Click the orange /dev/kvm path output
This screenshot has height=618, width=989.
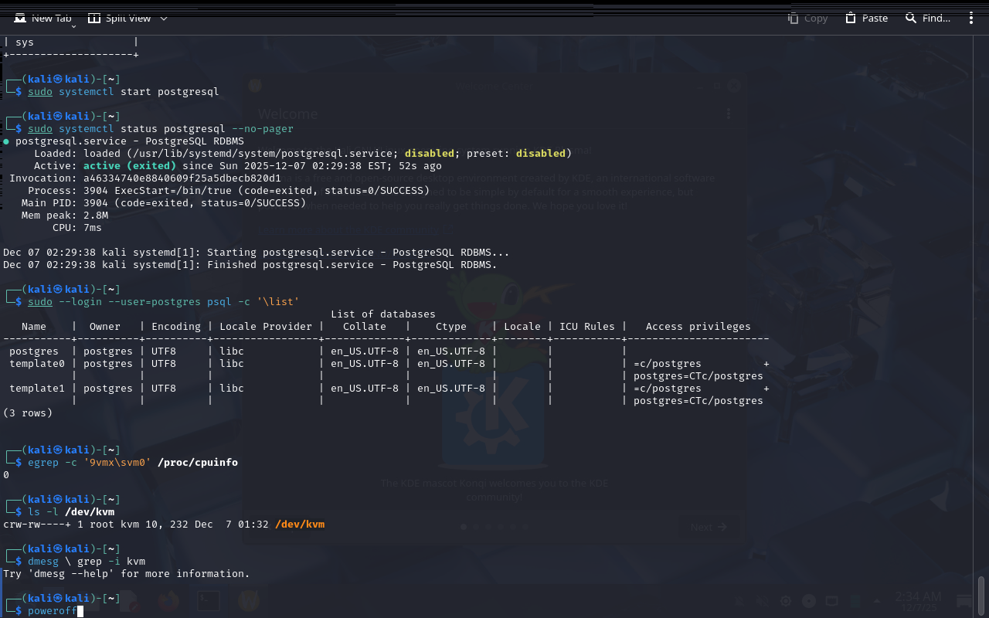click(x=300, y=525)
